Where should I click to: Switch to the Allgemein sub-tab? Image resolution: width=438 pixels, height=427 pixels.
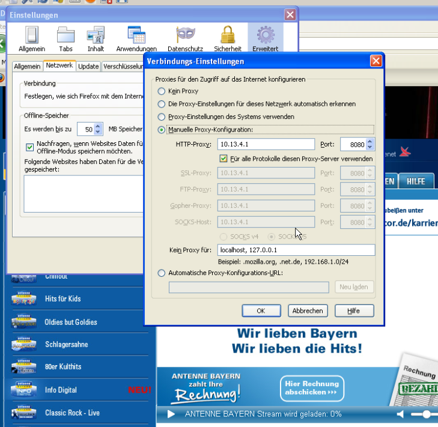(27, 66)
